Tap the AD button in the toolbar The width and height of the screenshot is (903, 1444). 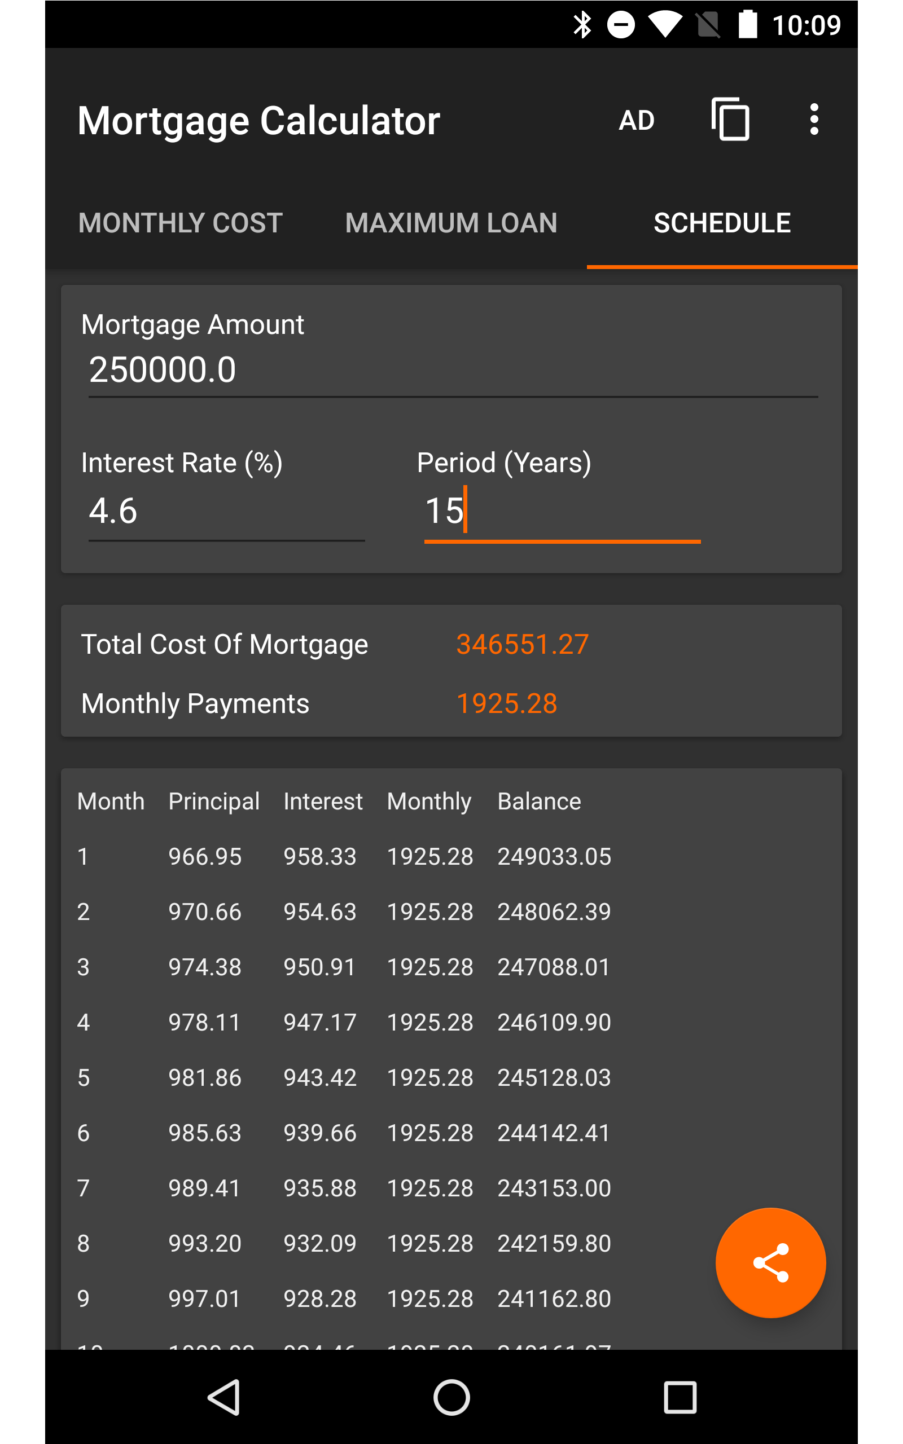[x=637, y=120]
